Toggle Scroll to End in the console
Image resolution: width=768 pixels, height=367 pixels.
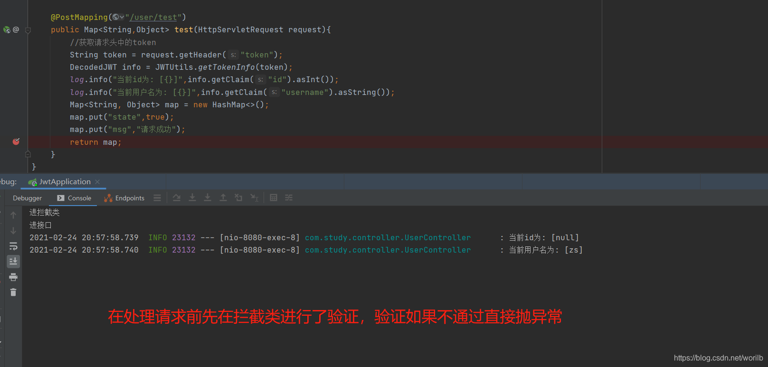point(13,261)
